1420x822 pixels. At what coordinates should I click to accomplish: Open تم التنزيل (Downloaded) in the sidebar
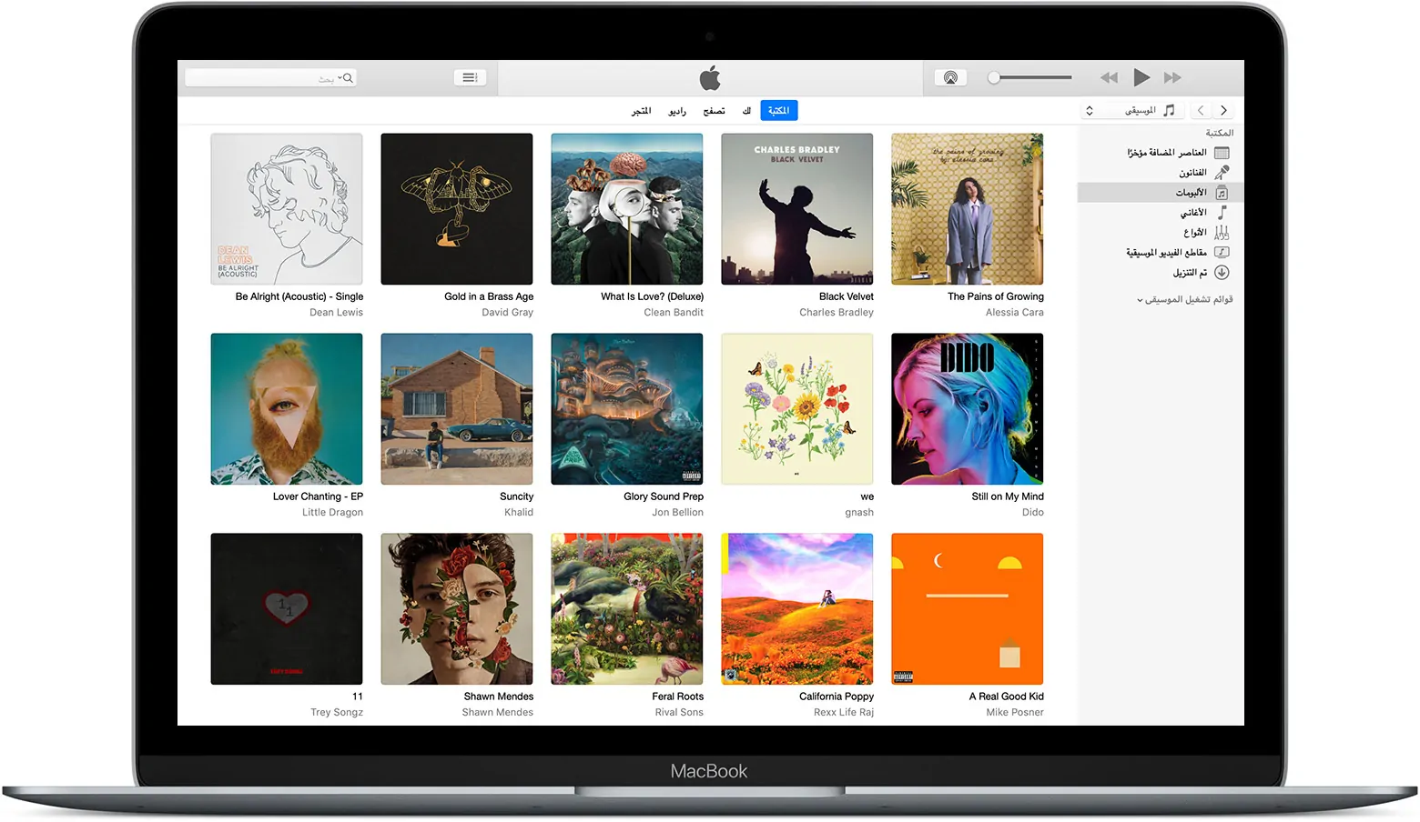pyautogui.click(x=1161, y=273)
